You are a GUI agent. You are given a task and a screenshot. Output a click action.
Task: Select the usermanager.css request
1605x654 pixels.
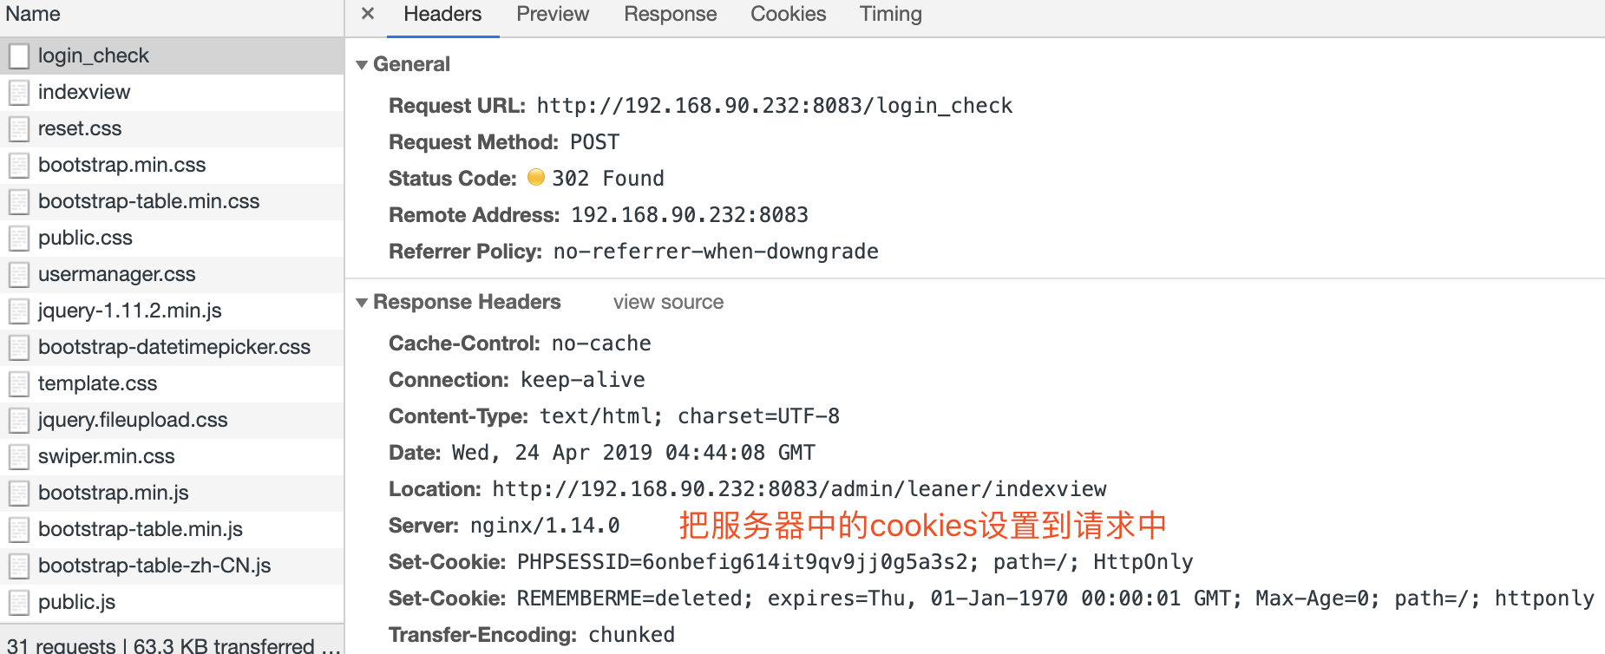coord(117,275)
